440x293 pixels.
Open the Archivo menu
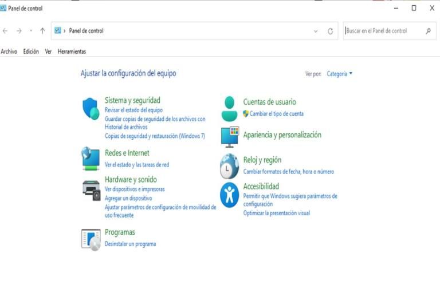(9, 52)
